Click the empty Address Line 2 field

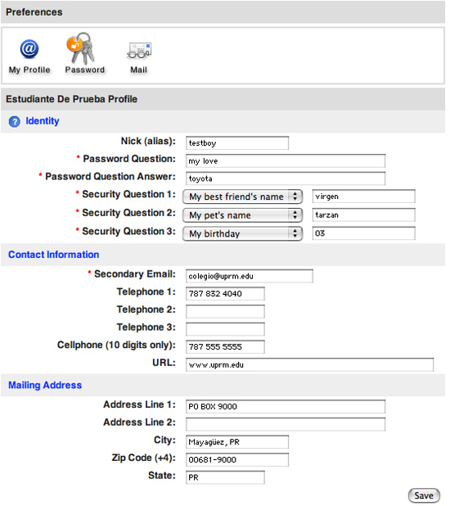[x=286, y=424]
